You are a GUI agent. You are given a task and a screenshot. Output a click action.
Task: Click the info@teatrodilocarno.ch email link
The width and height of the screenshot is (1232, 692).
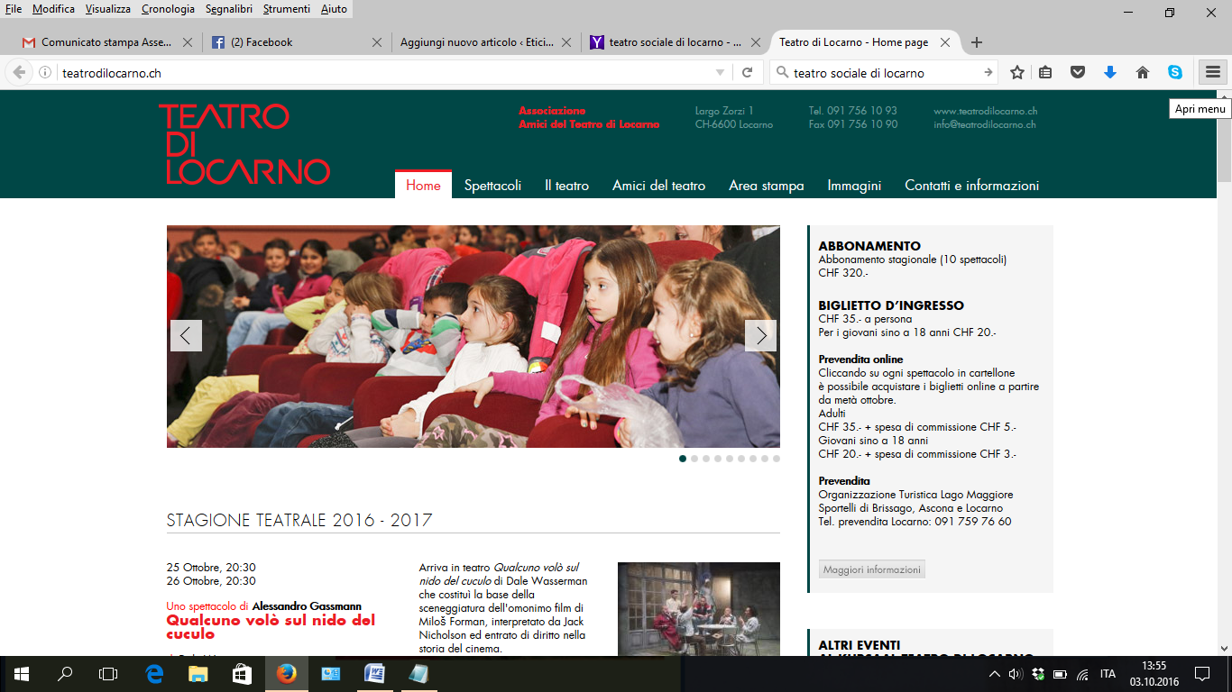click(x=984, y=124)
